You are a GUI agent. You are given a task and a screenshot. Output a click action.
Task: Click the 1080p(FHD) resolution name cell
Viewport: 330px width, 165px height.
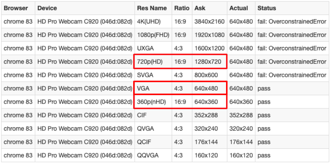pyautogui.click(x=152, y=35)
